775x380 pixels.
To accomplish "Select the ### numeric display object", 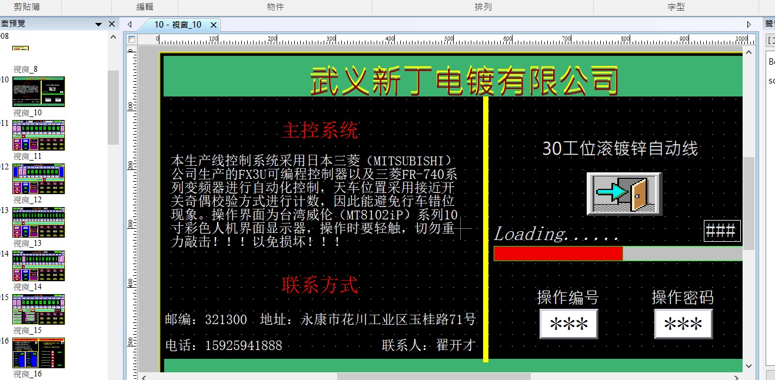I will [721, 231].
